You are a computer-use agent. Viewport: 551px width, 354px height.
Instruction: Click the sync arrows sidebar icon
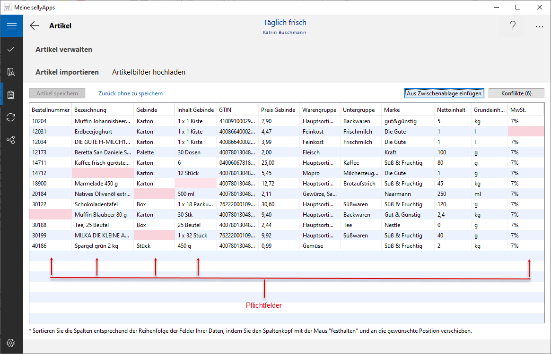pyautogui.click(x=11, y=117)
